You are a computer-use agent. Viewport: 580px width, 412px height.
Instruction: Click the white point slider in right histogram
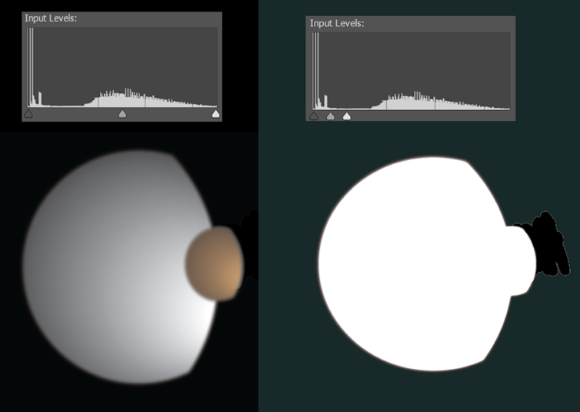click(x=347, y=116)
